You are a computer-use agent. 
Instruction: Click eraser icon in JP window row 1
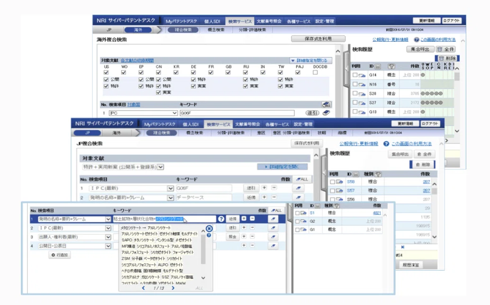pos(298,188)
